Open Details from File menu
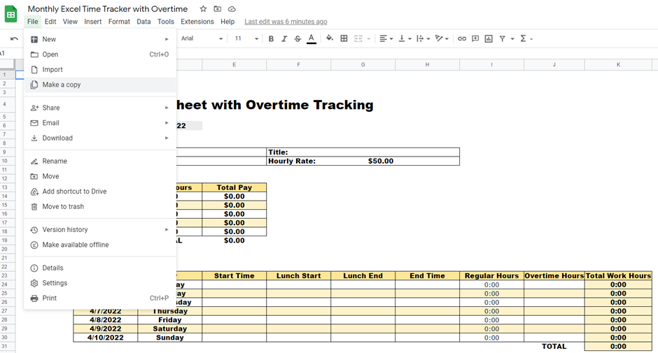658x353 pixels. pyautogui.click(x=100, y=267)
